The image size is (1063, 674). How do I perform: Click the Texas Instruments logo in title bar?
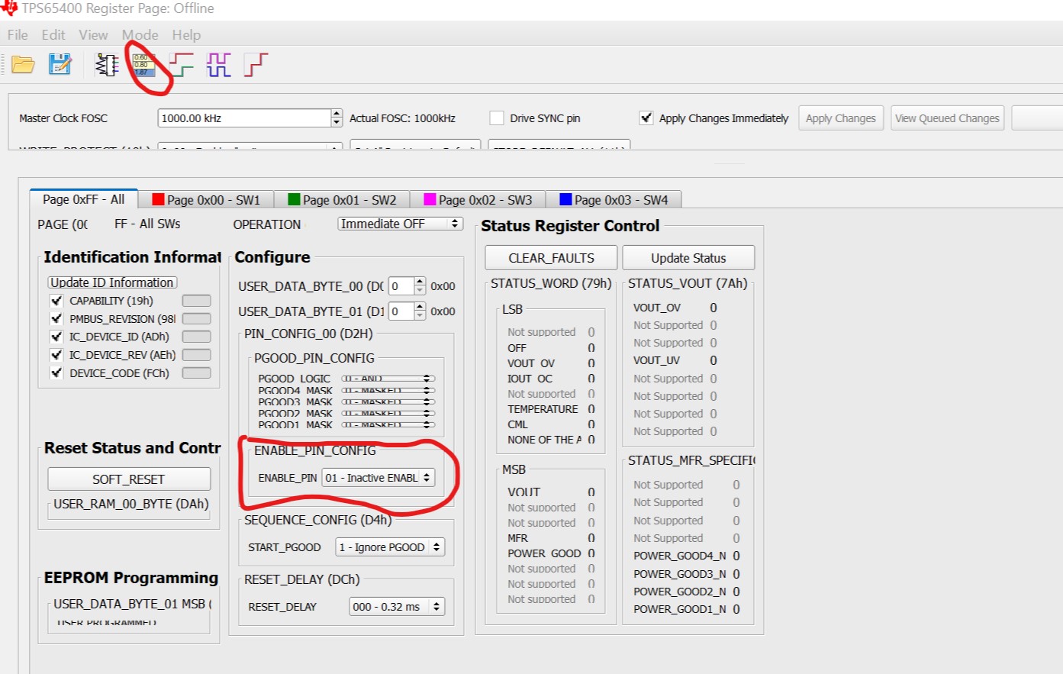[9, 8]
